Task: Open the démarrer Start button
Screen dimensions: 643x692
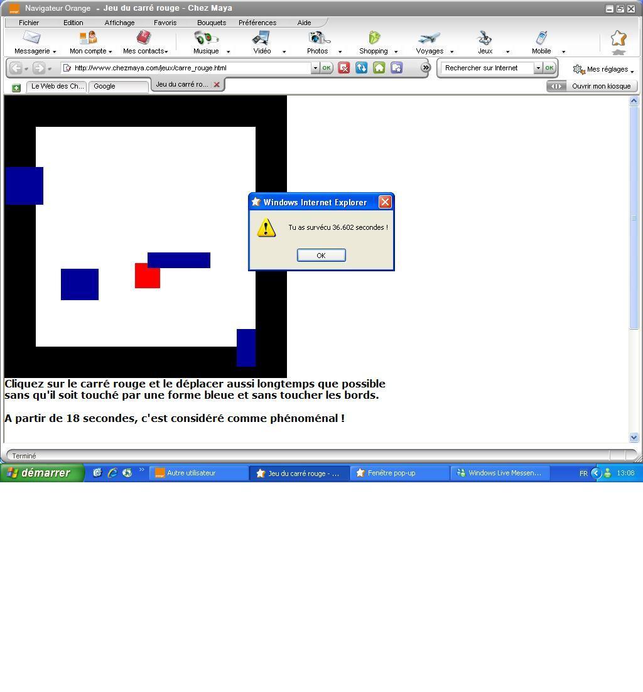Action: tap(41, 473)
